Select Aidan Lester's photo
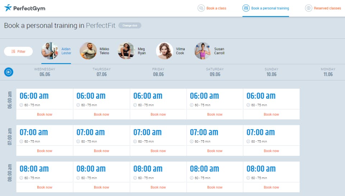The height and width of the screenshot is (196, 345). (50, 51)
